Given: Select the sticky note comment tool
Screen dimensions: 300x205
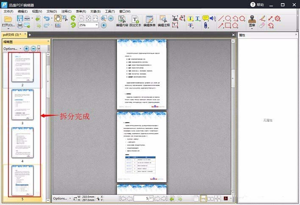Looking at the screenshot, I should coord(206,18).
